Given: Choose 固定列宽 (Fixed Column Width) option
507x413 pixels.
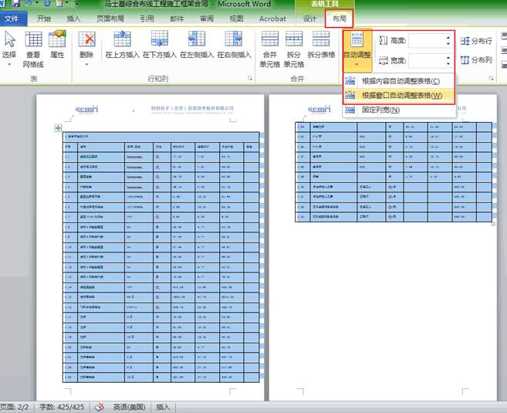Looking at the screenshot, I should [380, 110].
